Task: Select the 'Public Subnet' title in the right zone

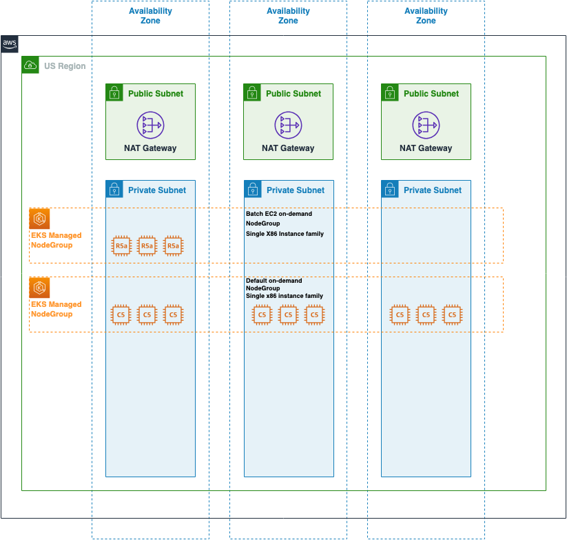Action: coord(431,93)
